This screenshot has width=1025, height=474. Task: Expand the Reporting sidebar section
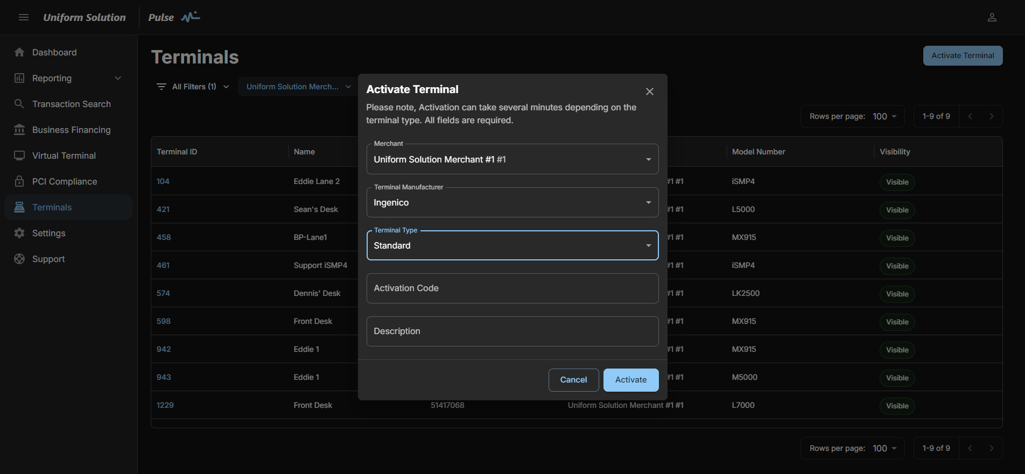click(x=68, y=78)
